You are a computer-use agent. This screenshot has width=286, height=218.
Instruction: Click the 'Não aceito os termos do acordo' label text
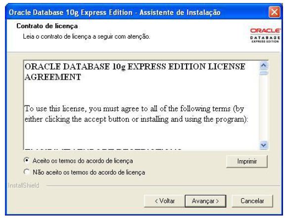pyautogui.click(x=89, y=173)
